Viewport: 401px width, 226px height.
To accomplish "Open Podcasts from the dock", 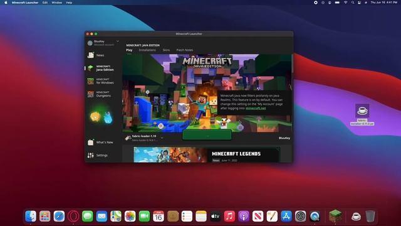I will click(244, 216).
